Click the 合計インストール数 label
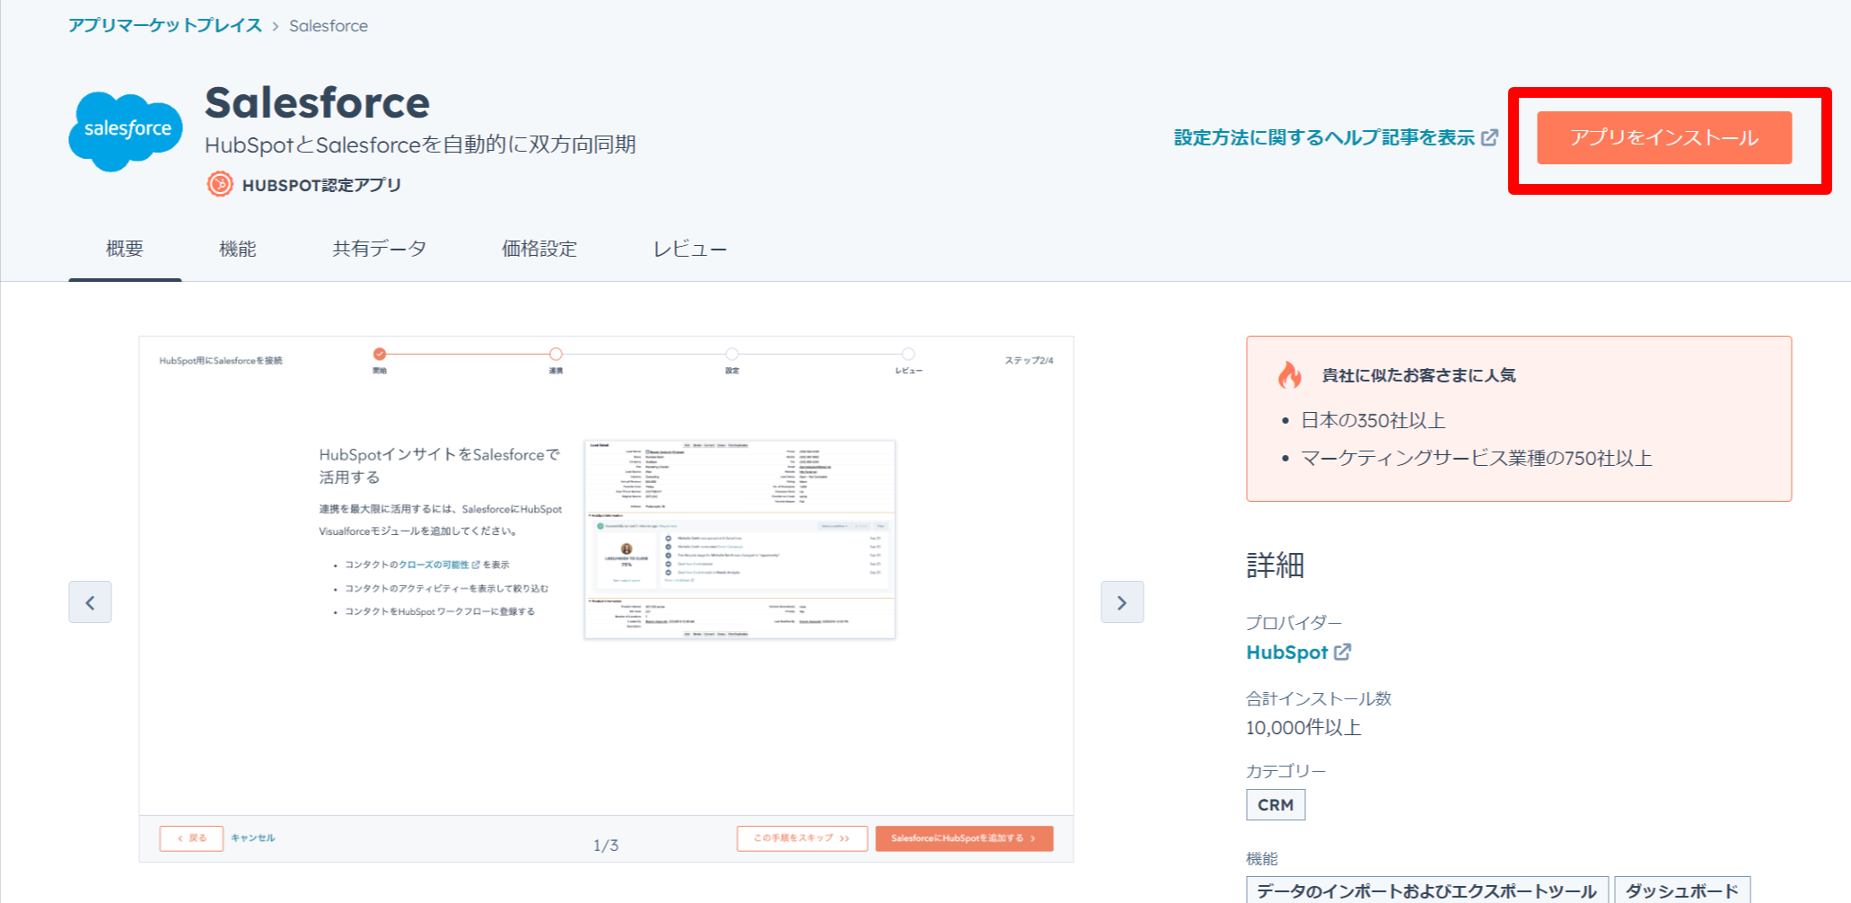Viewport: 1851px width, 903px height. coord(1319,698)
